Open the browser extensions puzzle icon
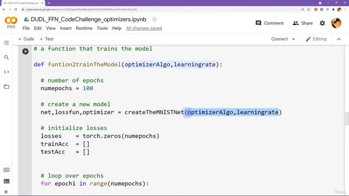Image resolution: width=349 pixels, height=196 pixels. tap(333, 10)
